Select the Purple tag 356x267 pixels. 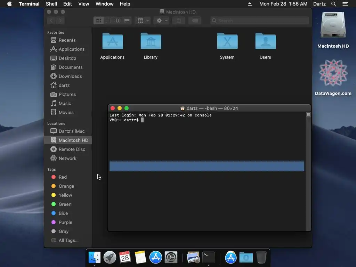point(68,222)
